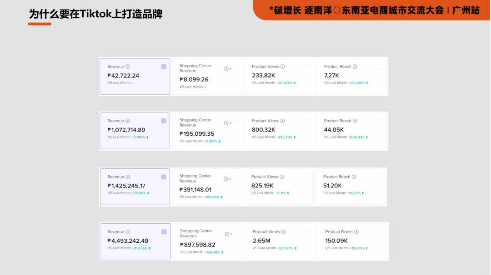Click help icon on Product Reach 44.05K card

[355, 121]
